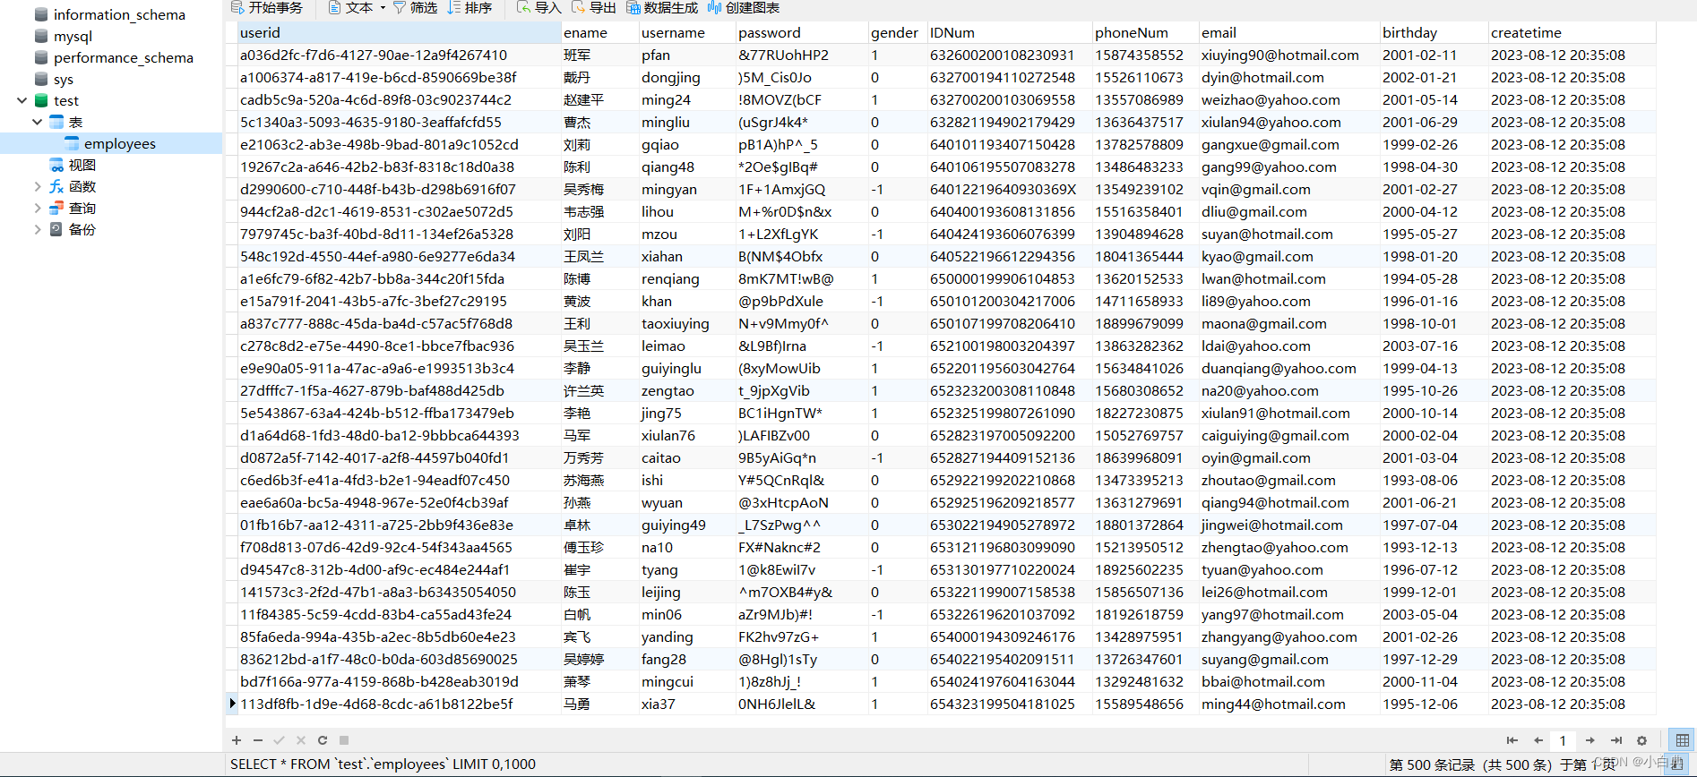1697x777 pixels.
Task: Go to the first page of records
Action: (x=1512, y=740)
